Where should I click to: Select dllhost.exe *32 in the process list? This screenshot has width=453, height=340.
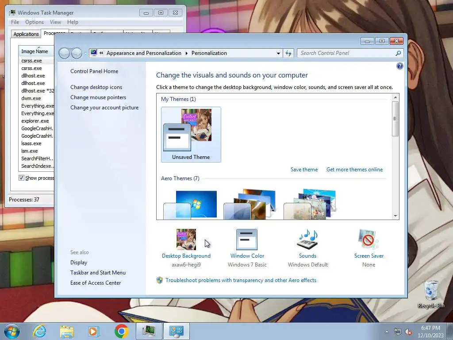pyautogui.click(x=38, y=91)
